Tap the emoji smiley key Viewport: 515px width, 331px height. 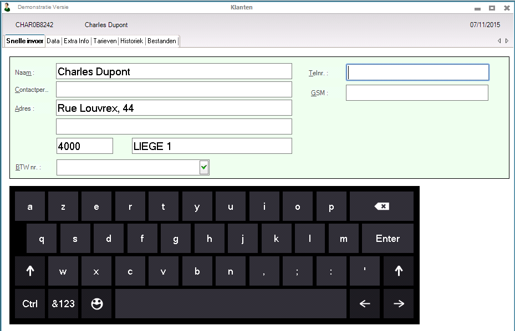pyautogui.click(x=96, y=303)
